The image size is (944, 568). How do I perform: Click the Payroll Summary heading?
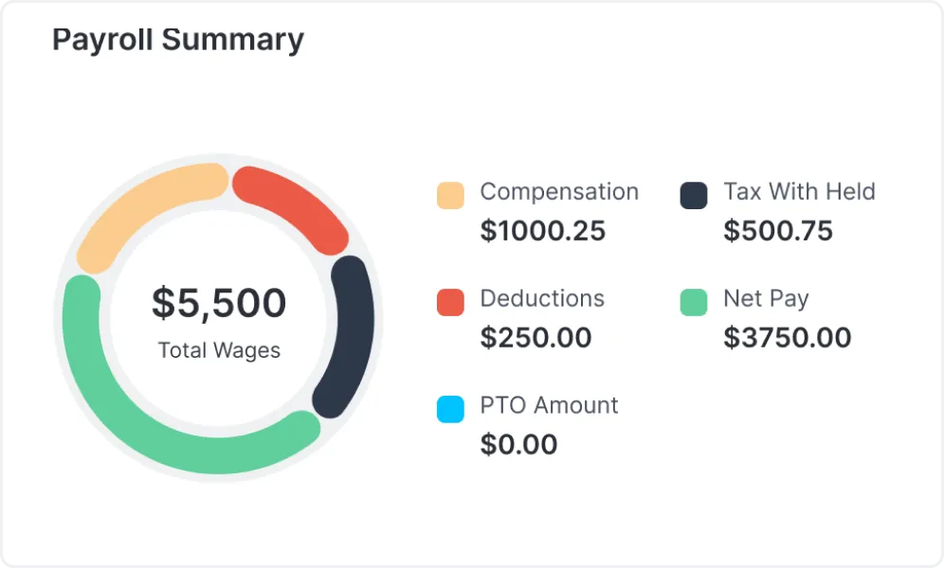(x=178, y=40)
